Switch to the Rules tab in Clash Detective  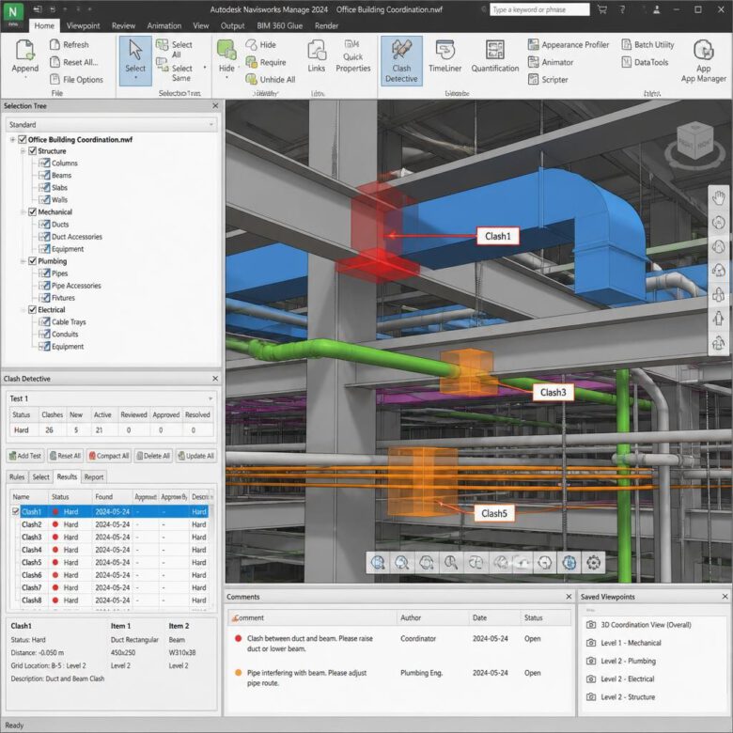17,476
